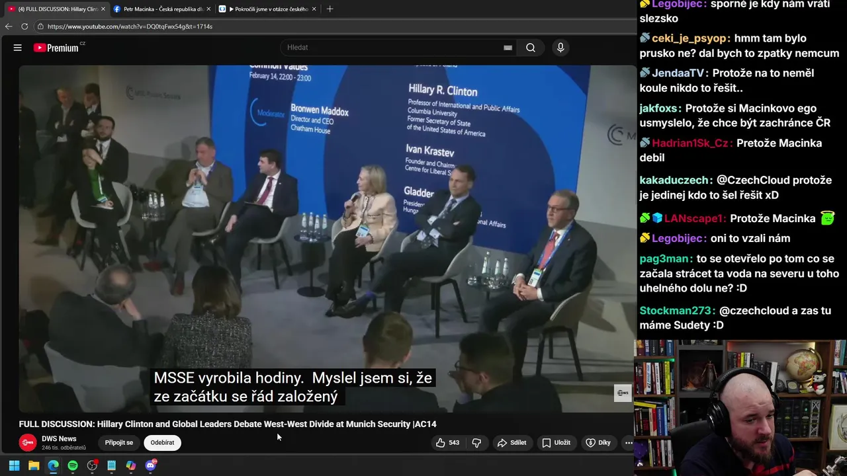Screen dimensions: 847x476
Task: Close the FULL DISCUSSION YouTube tab
Action: 103,9
